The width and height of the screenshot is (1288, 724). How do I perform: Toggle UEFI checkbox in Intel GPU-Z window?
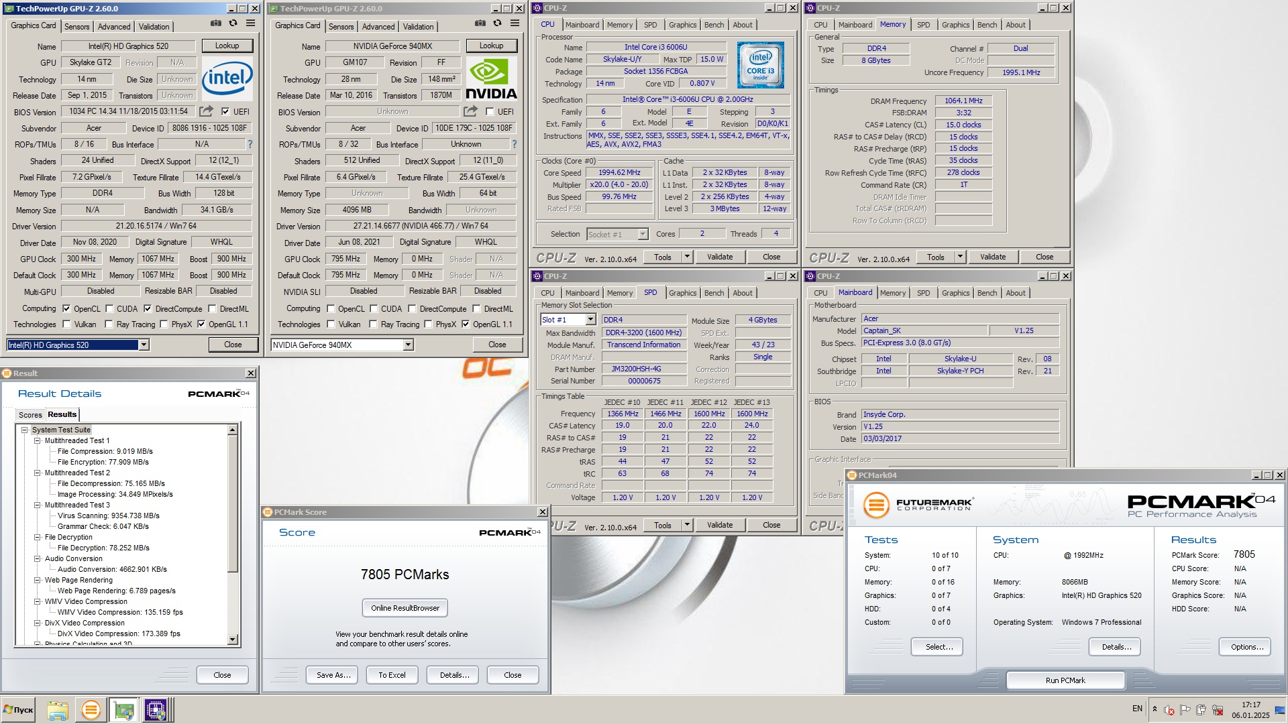click(x=225, y=112)
